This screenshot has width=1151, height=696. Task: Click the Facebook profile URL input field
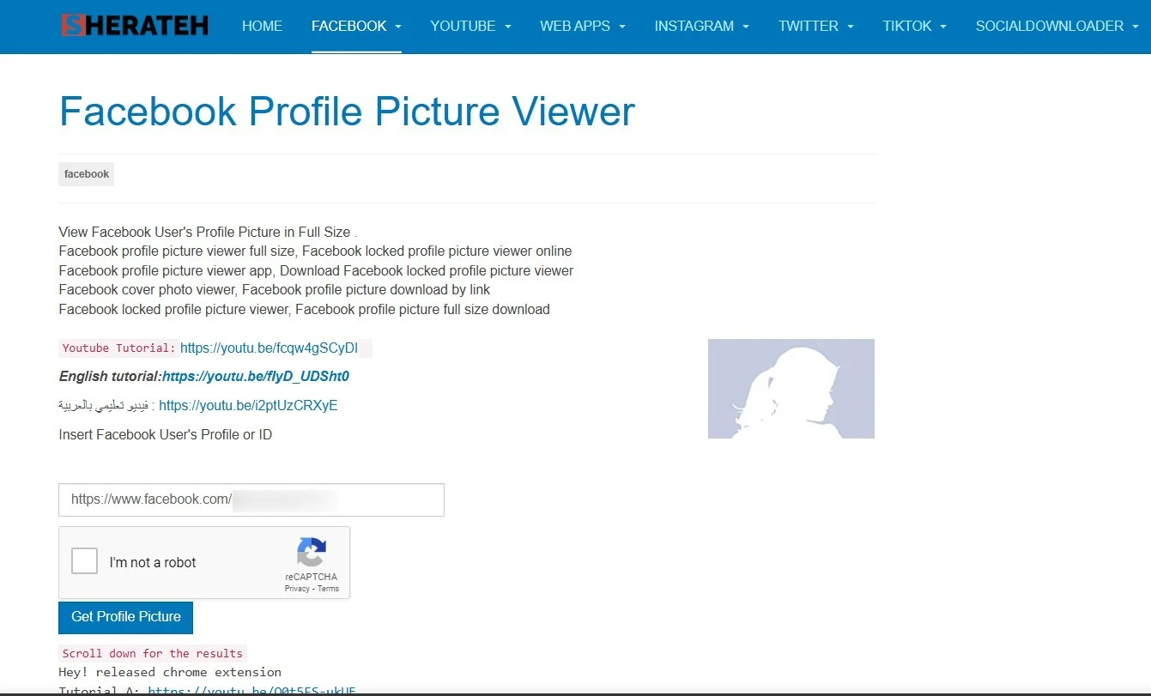point(251,499)
